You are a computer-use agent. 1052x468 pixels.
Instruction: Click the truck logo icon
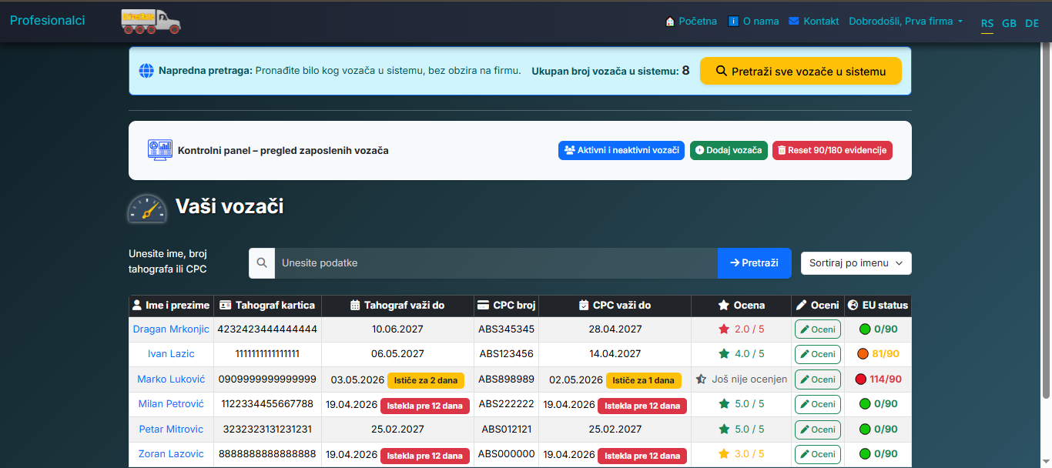151,22
